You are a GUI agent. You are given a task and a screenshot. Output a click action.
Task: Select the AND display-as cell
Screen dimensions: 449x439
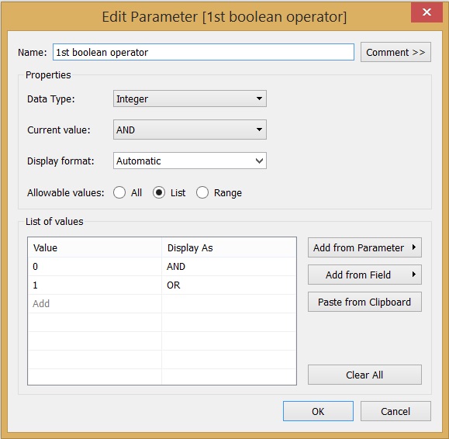(x=229, y=267)
